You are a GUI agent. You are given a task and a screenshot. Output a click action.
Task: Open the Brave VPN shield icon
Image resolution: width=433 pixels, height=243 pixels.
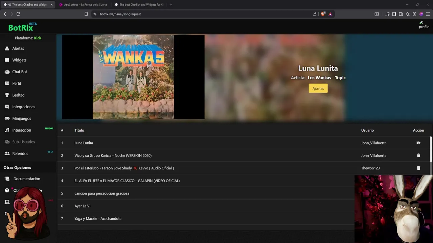click(414, 14)
